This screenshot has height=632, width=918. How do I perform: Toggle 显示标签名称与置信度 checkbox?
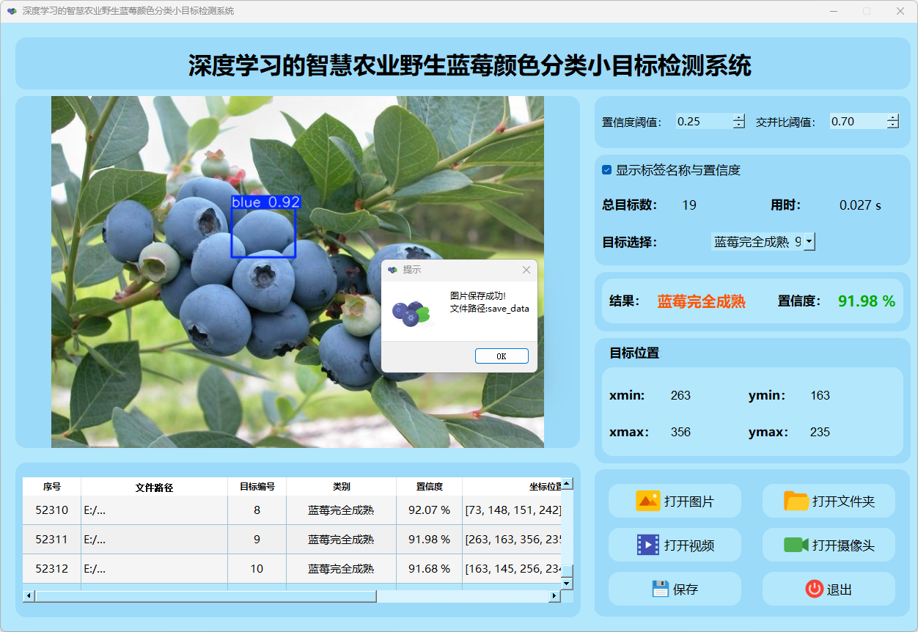(606, 170)
